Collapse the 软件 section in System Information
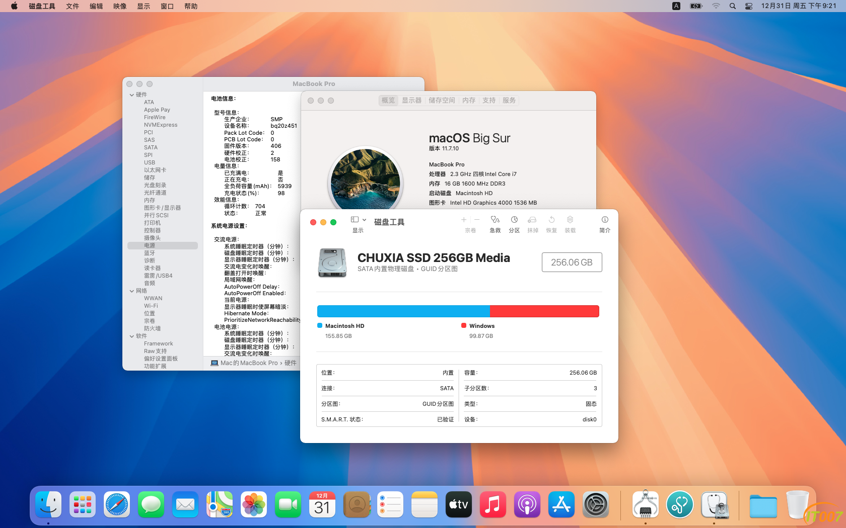Viewport: 846px width, 528px height. 132,336
